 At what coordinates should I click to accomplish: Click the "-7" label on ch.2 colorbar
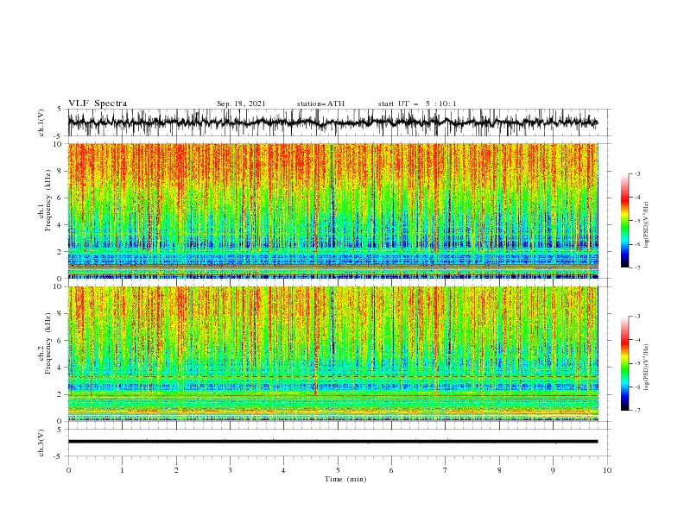pos(636,411)
